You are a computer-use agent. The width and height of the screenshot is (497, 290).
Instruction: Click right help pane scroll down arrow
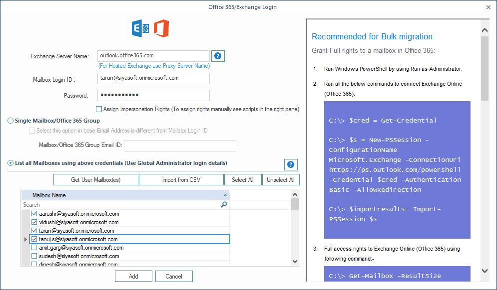coord(485,271)
